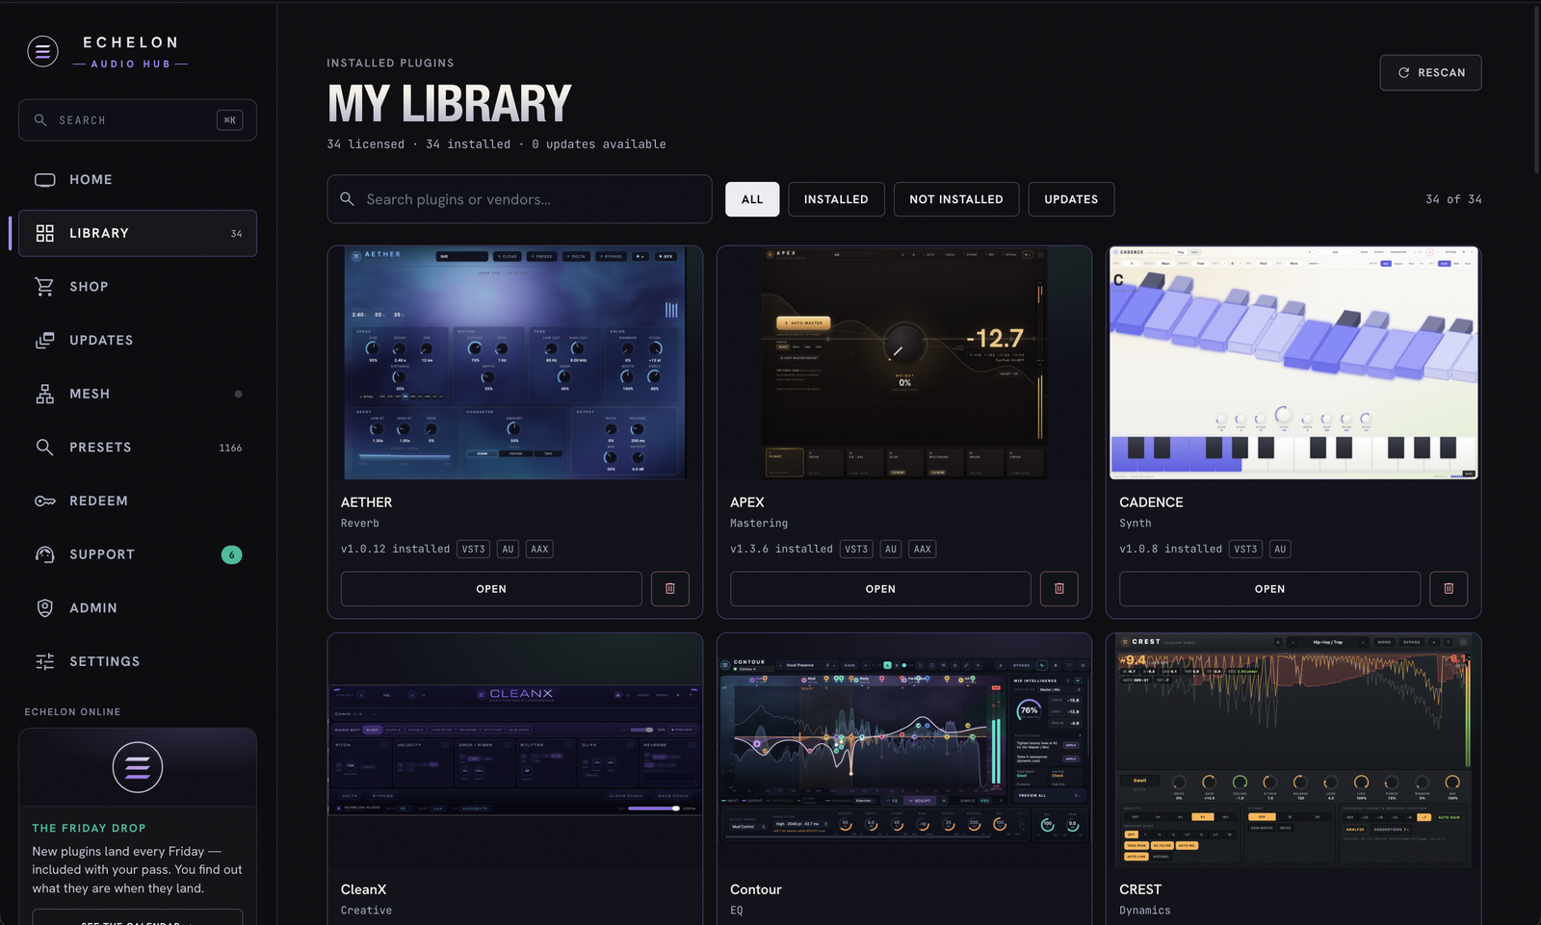Click the CREST plugin title
This screenshot has height=925, width=1541.
tap(1140, 889)
